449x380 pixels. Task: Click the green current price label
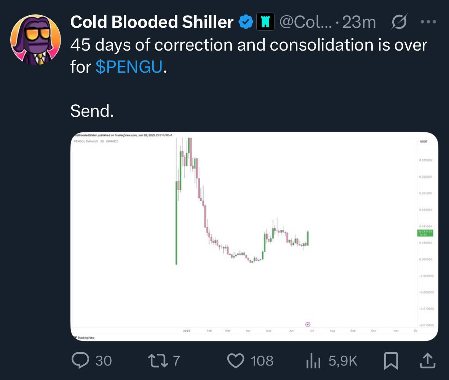425,233
